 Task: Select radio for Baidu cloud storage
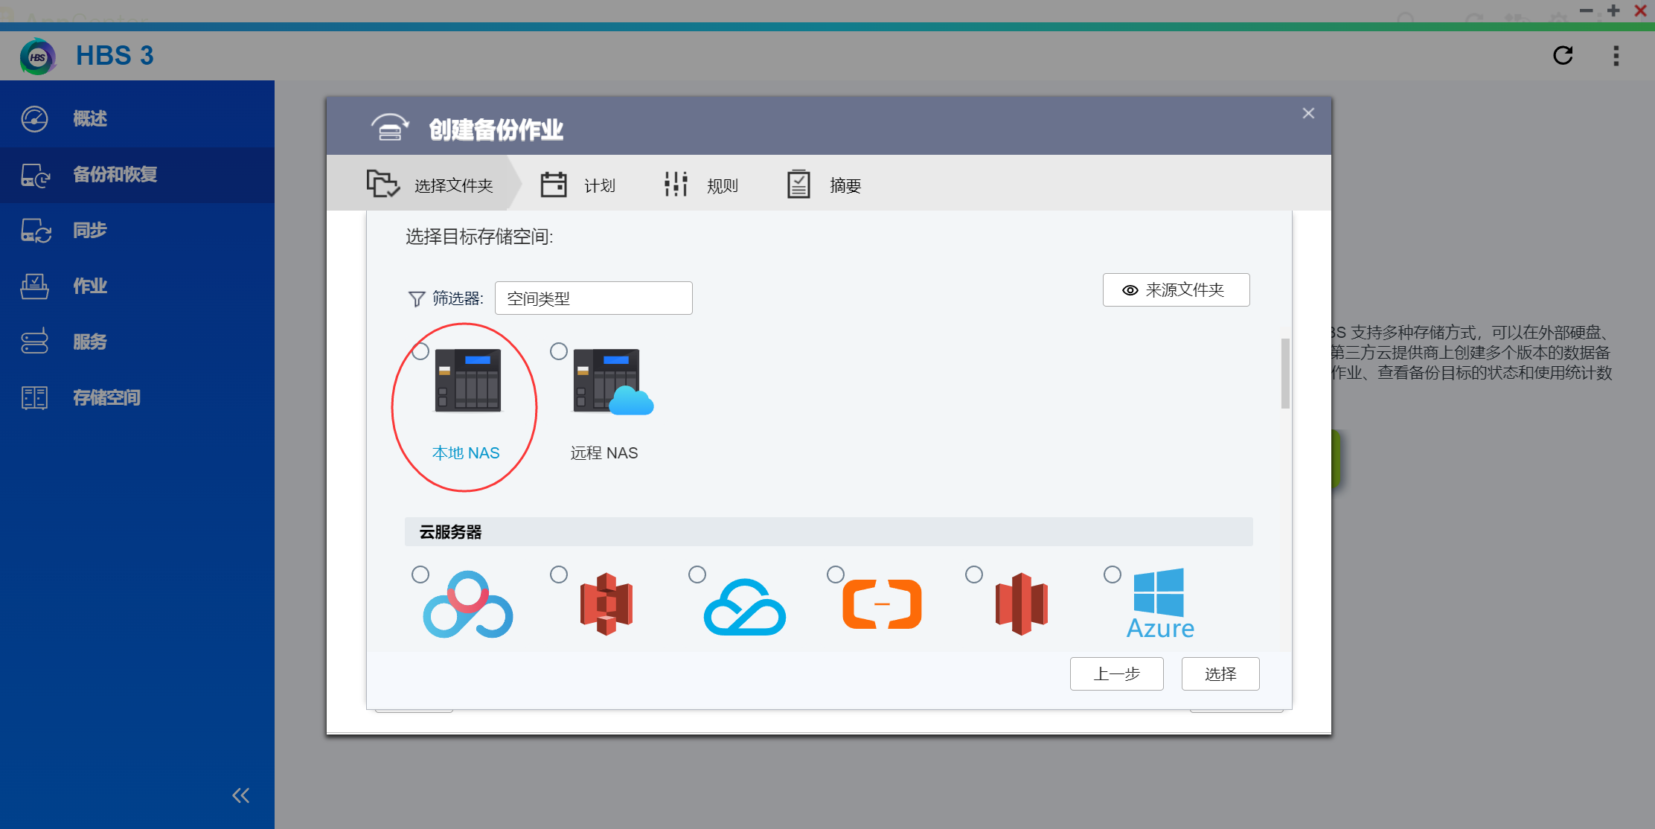pyautogui.click(x=420, y=574)
